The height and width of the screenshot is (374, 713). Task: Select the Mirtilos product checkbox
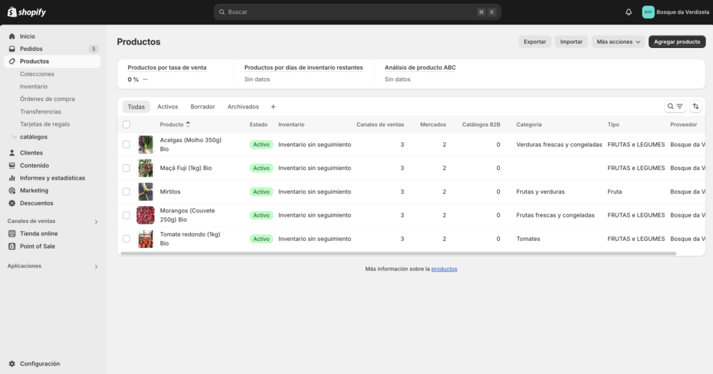click(x=126, y=192)
